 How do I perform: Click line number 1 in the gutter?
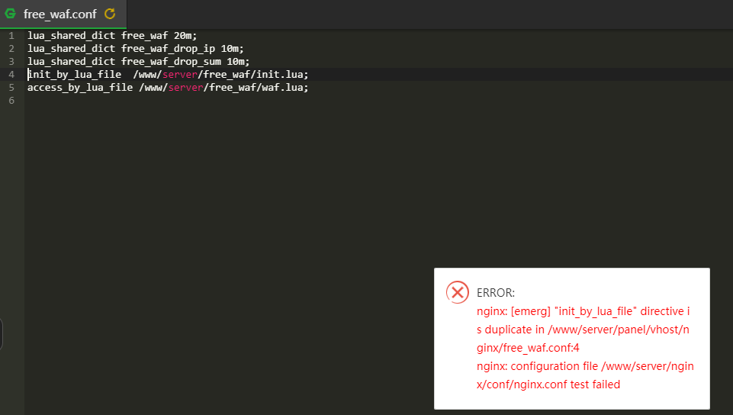pos(11,36)
